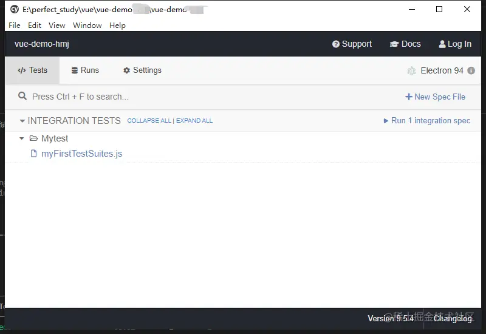Click the Docs graduation cap icon
Screen dimensions: 486x334
(x=394, y=44)
